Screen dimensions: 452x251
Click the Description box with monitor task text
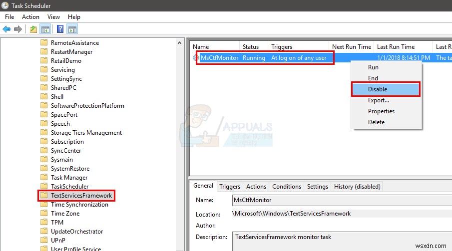(x=342, y=241)
